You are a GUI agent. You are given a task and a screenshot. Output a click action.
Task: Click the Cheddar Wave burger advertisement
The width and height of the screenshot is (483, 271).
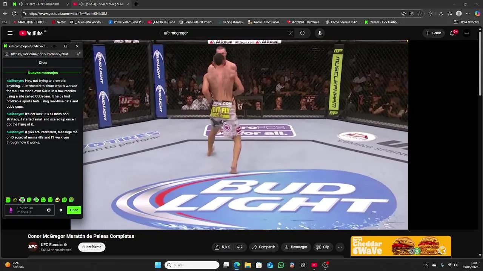click(x=401, y=246)
